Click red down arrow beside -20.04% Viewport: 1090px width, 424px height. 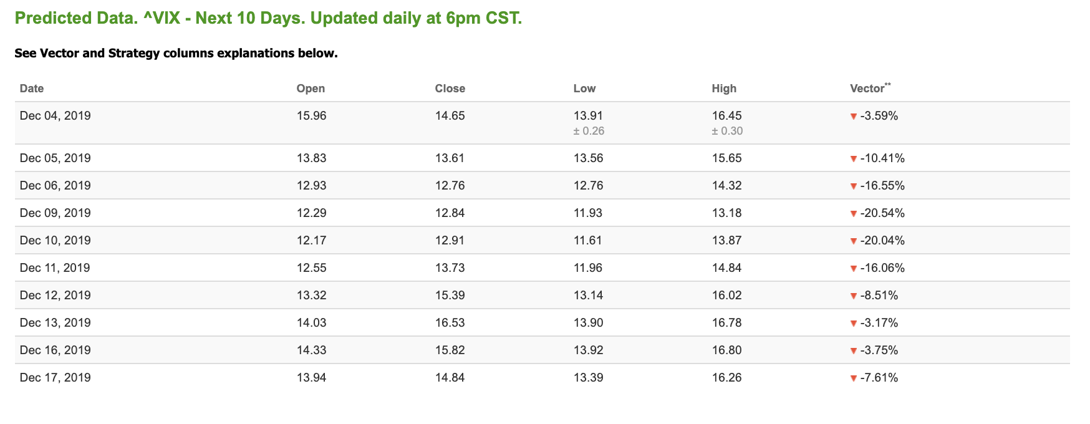pos(854,241)
